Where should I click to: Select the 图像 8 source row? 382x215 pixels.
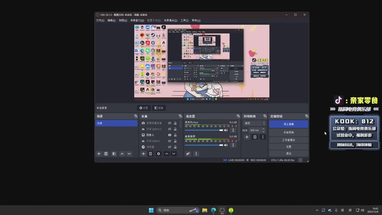click(159, 135)
